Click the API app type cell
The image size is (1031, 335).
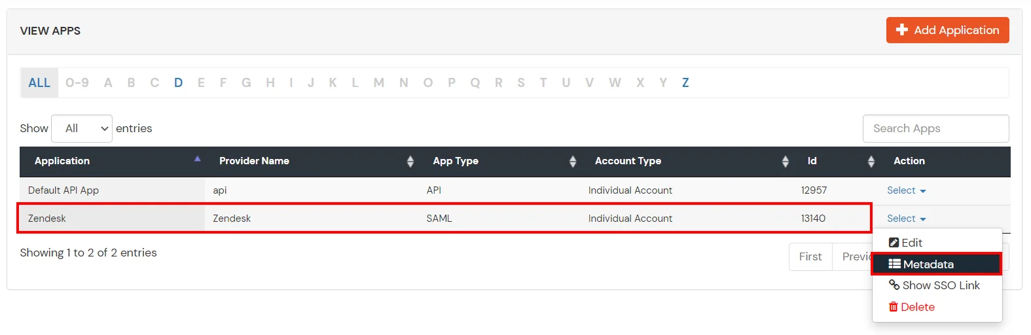499,190
